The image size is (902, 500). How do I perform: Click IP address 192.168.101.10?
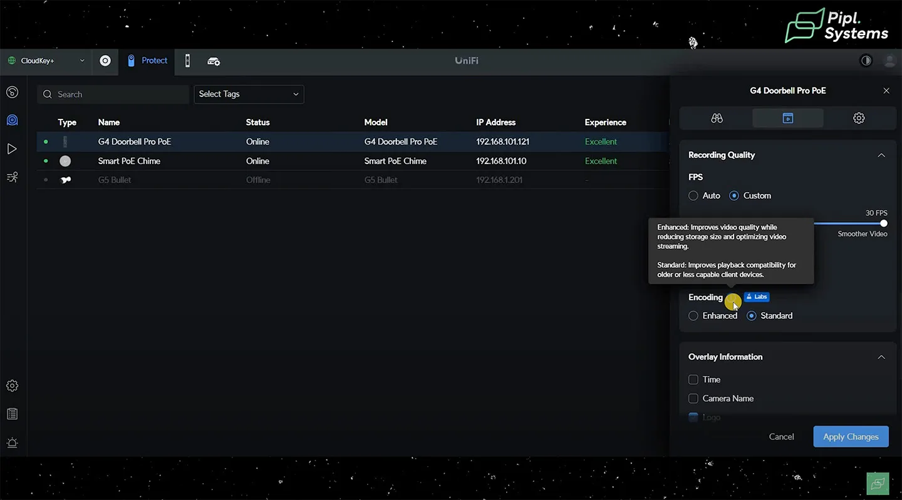pyautogui.click(x=501, y=161)
